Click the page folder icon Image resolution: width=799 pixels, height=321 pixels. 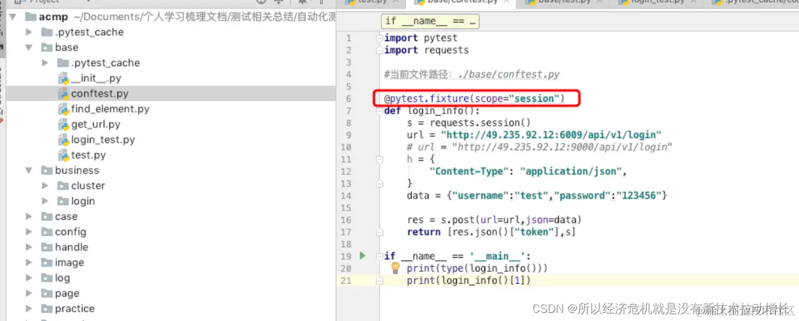[46, 294]
